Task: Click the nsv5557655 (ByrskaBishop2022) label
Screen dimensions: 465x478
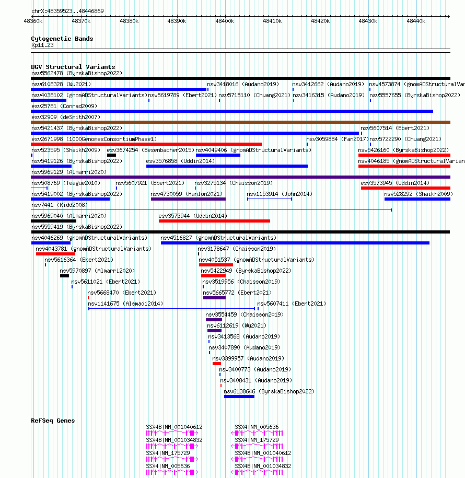Action: pyautogui.click(x=415, y=96)
